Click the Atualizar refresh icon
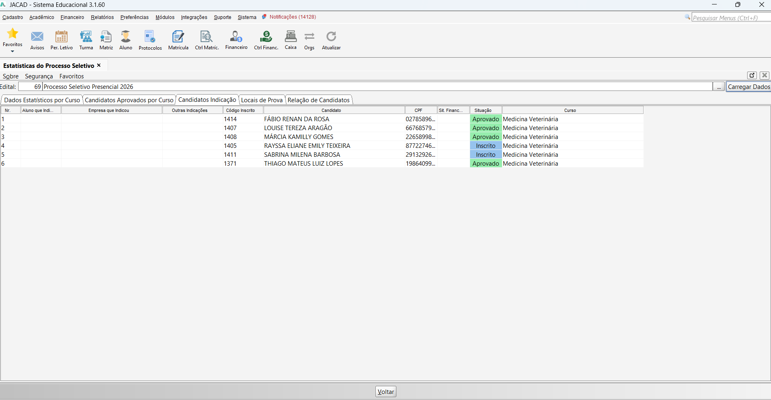The height and width of the screenshot is (400, 771). [x=331, y=37]
